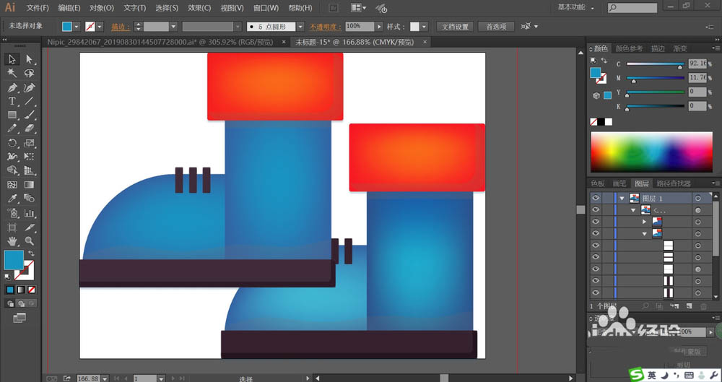Click the 文档设置 button

455,27
